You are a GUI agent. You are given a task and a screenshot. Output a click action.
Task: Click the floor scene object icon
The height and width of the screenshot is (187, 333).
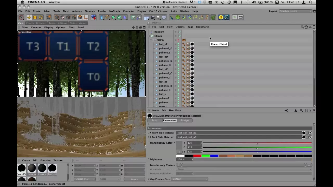point(146,17)
